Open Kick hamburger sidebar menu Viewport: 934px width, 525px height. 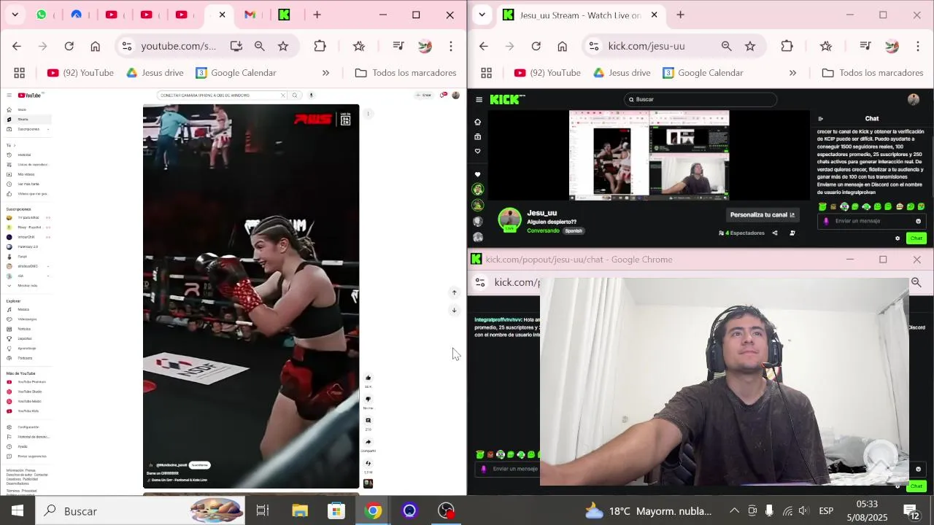tap(479, 100)
